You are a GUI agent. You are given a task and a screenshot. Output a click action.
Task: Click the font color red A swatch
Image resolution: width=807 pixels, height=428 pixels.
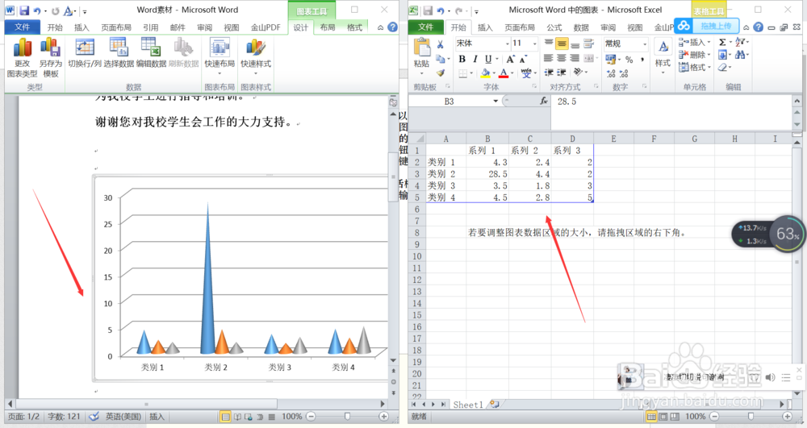[x=504, y=73]
